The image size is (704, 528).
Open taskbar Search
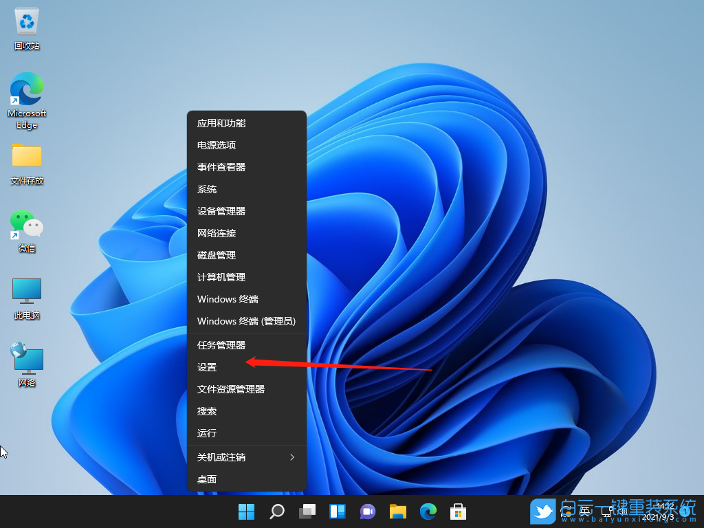(276, 511)
